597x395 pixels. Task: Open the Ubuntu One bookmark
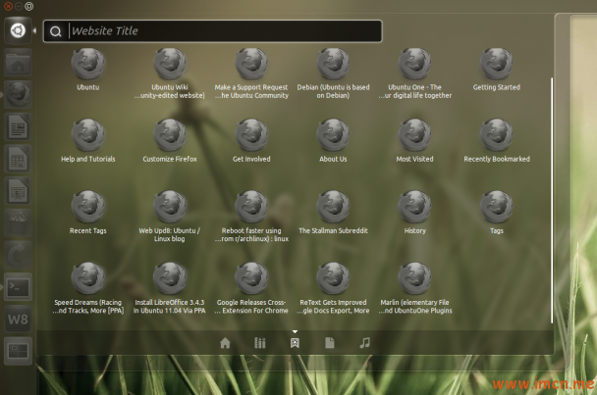tap(415, 74)
